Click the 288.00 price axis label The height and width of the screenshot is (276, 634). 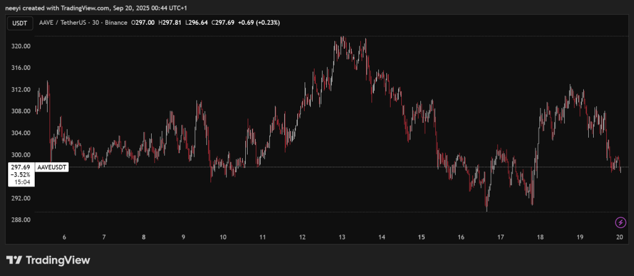(21, 220)
